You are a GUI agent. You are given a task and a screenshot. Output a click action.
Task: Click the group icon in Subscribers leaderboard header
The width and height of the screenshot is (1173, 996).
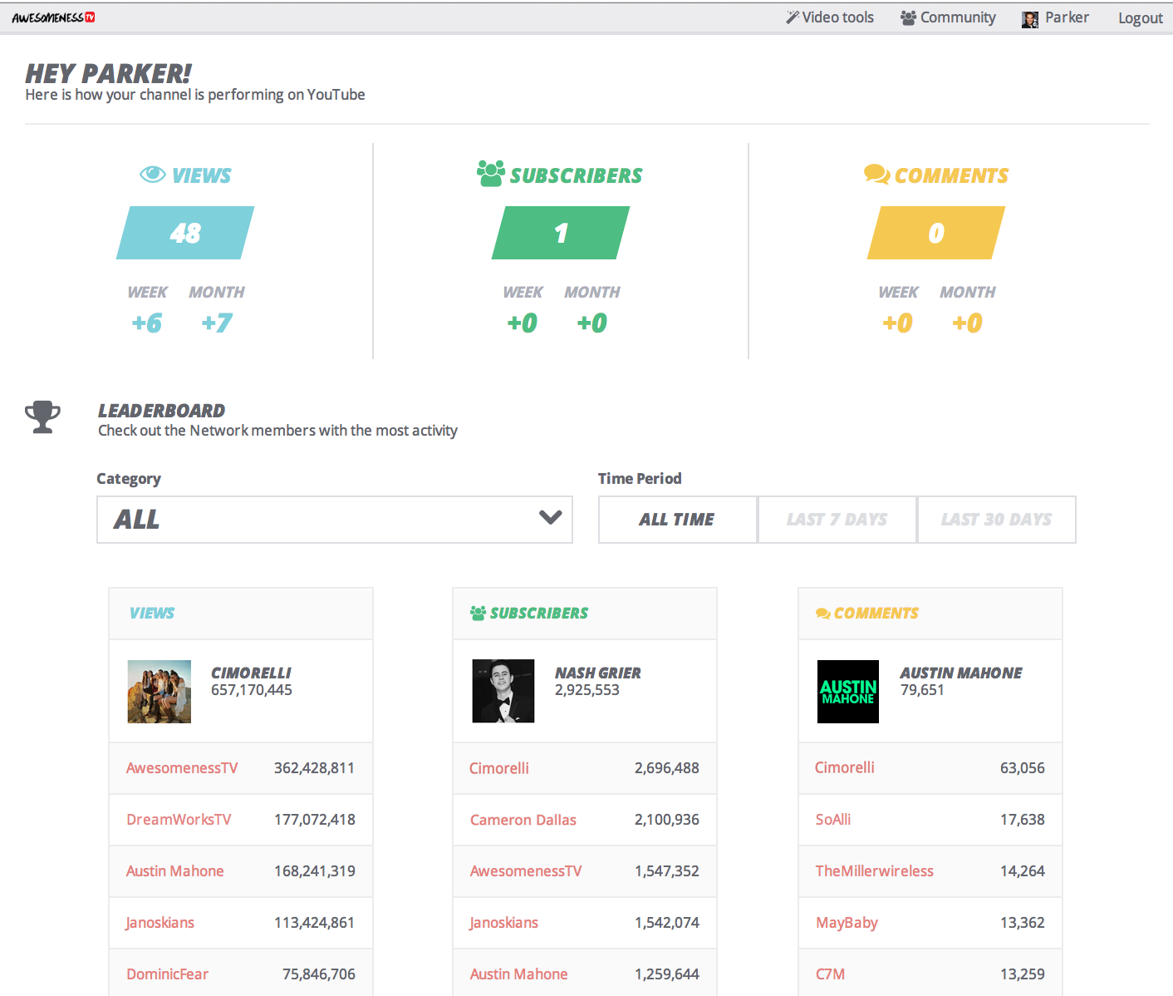478,614
